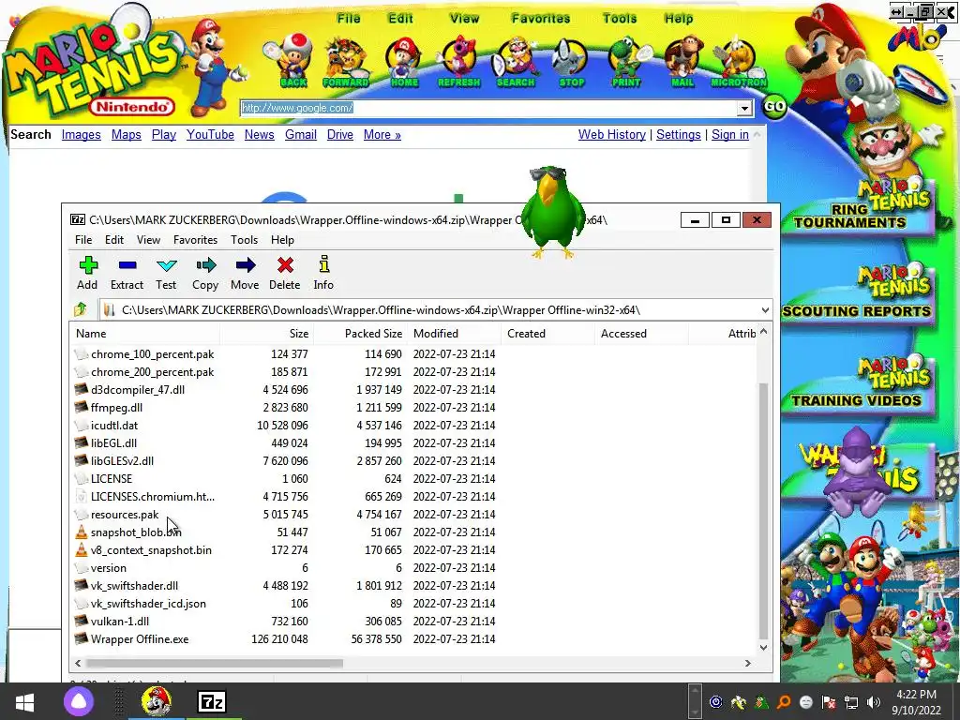960x720 pixels.
Task: Open the Gmail link on Google
Action: (x=301, y=135)
